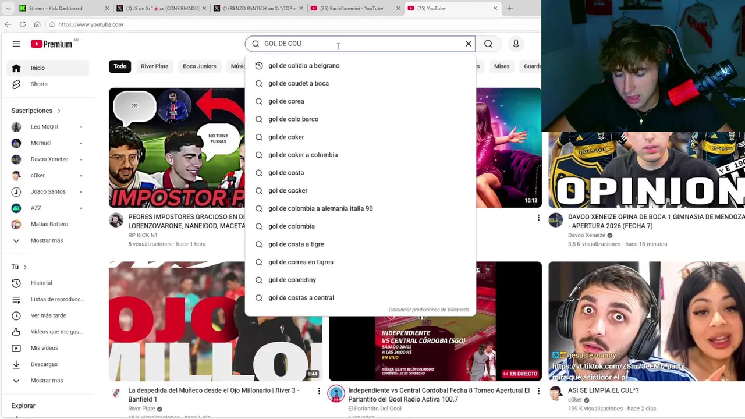This screenshot has height=419, width=745.
Task: Open the ASI SE LIMPIA video thumbnail
Action: click(647, 321)
